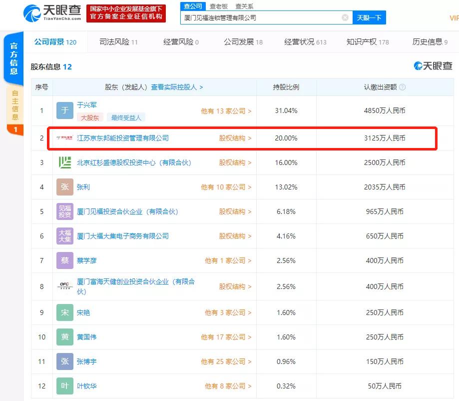The image size is (459, 401).
Task: Select the 官方信息 sidebar tab
Action: pyautogui.click(x=13, y=59)
